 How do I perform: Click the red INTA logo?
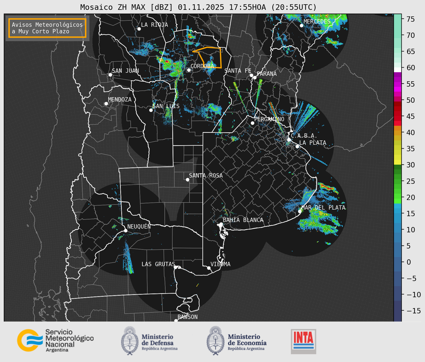tap(303, 341)
